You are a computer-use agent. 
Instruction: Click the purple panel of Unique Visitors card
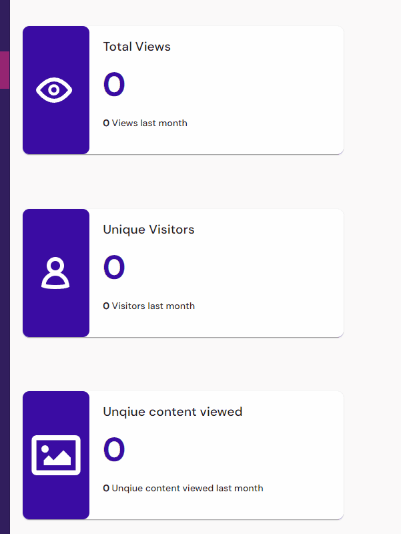coord(56,273)
